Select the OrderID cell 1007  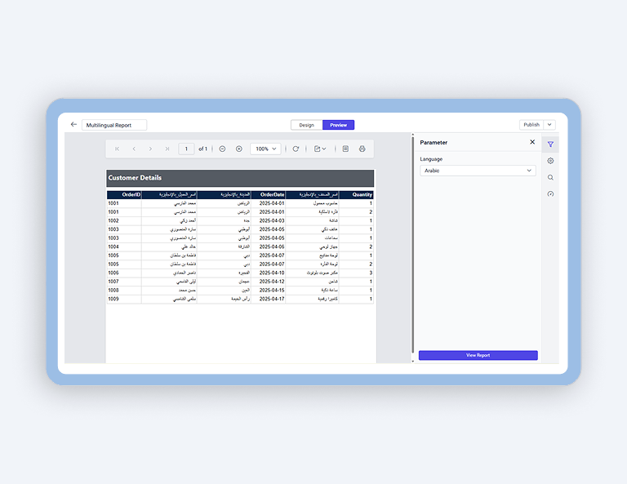coord(124,282)
